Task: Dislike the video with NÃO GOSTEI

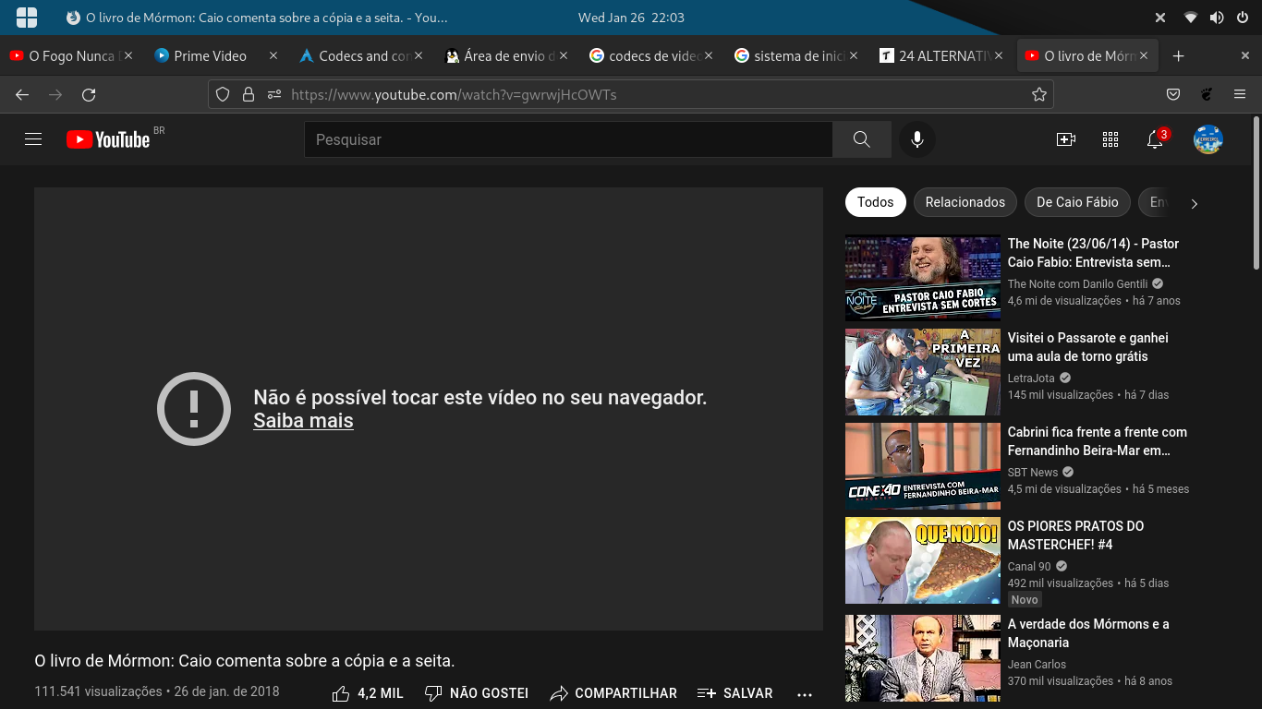Action: pyautogui.click(x=476, y=693)
